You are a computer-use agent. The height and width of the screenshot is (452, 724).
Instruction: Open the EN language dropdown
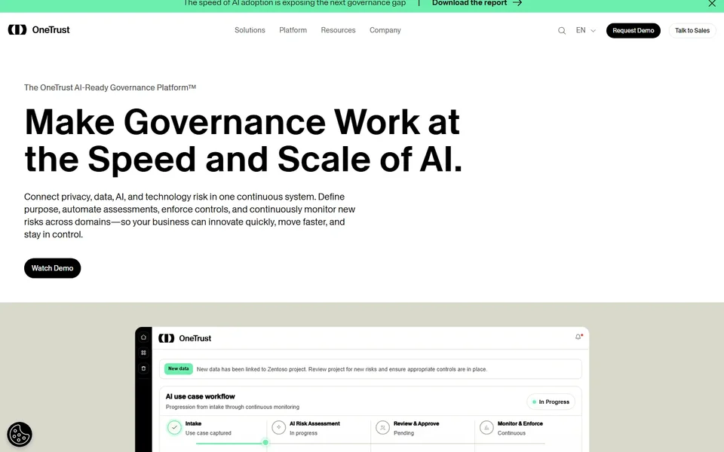(585, 30)
